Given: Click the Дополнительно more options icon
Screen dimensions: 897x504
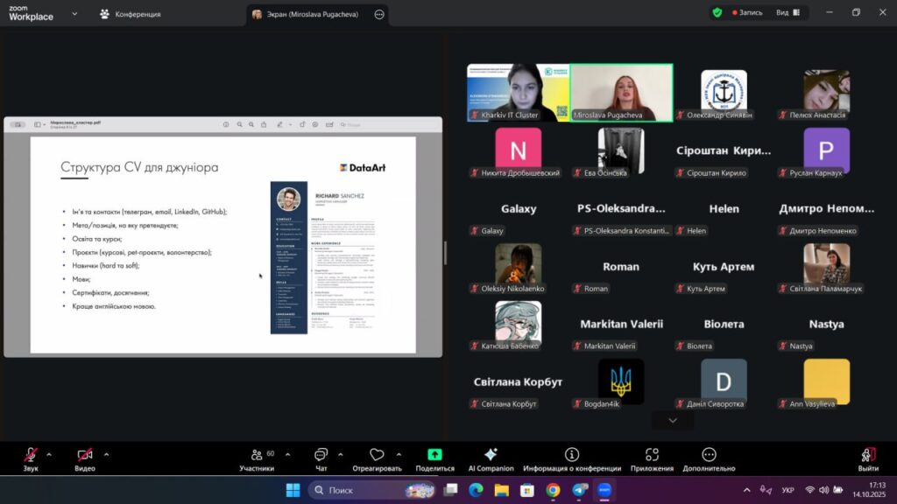Looking at the screenshot, I should coord(710,455).
